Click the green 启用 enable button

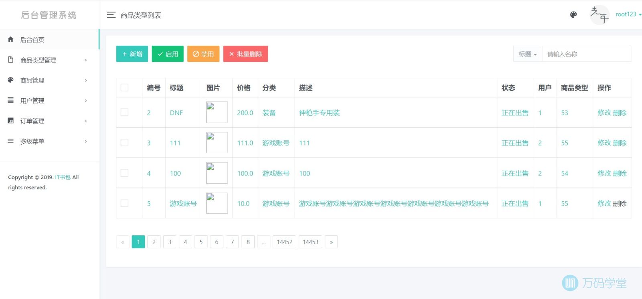pyautogui.click(x=168, y=54)
